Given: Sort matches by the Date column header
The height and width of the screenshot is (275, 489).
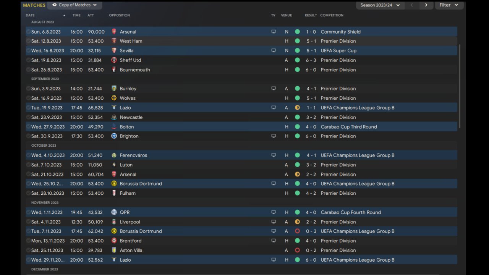Looking at the screenshot, I should point(30,15).
